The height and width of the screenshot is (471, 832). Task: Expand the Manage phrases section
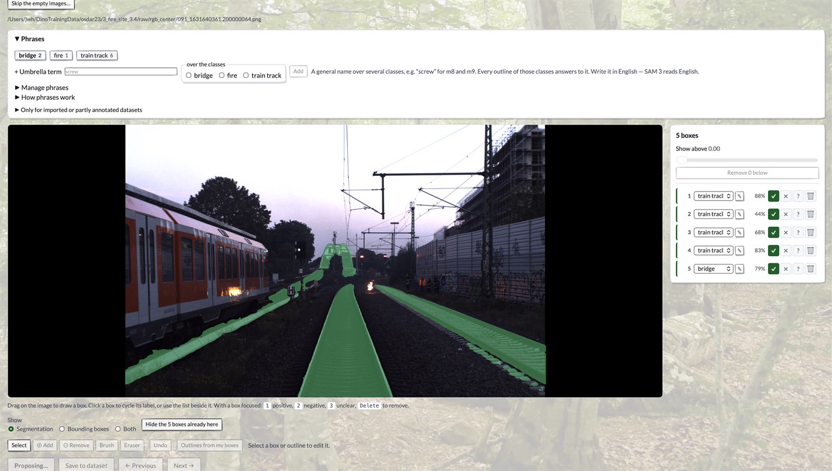coord(41,87)
